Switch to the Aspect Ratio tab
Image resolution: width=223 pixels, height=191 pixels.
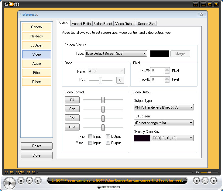click(81, 24)
